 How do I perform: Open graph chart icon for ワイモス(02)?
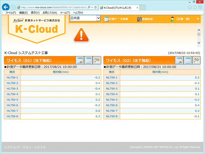point(196,60)
